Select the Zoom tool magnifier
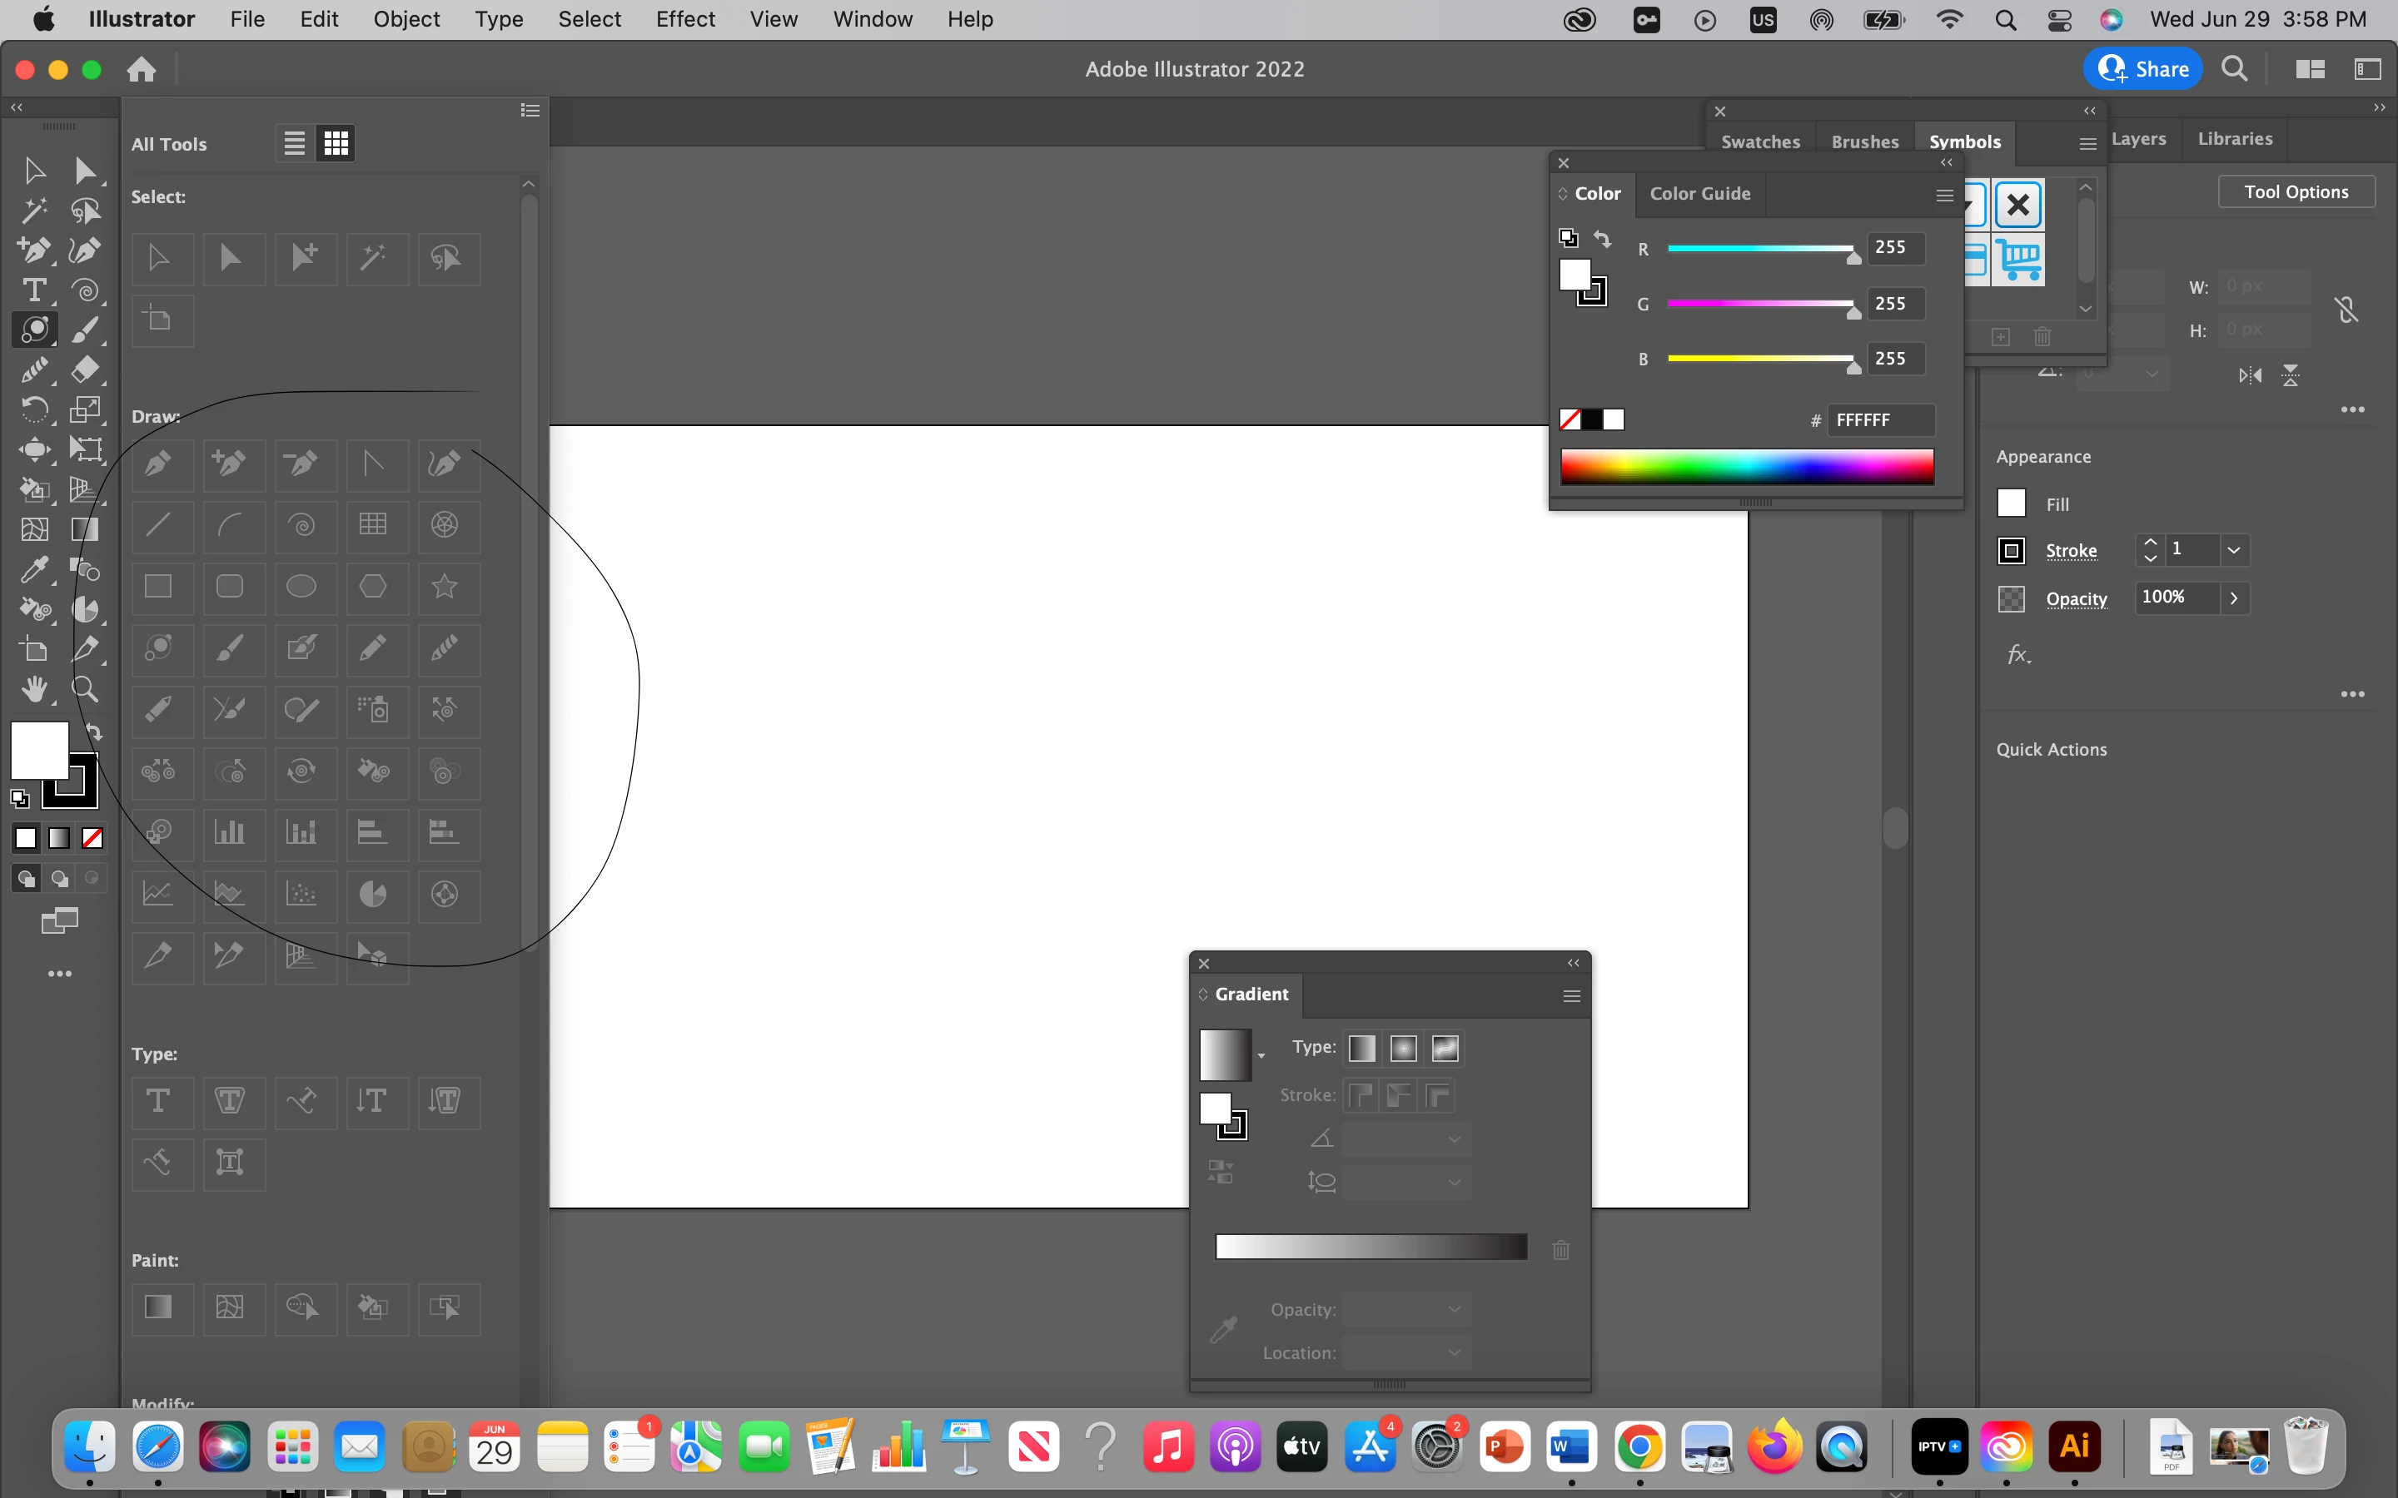2398x1498 pixels. pos(85,690)
